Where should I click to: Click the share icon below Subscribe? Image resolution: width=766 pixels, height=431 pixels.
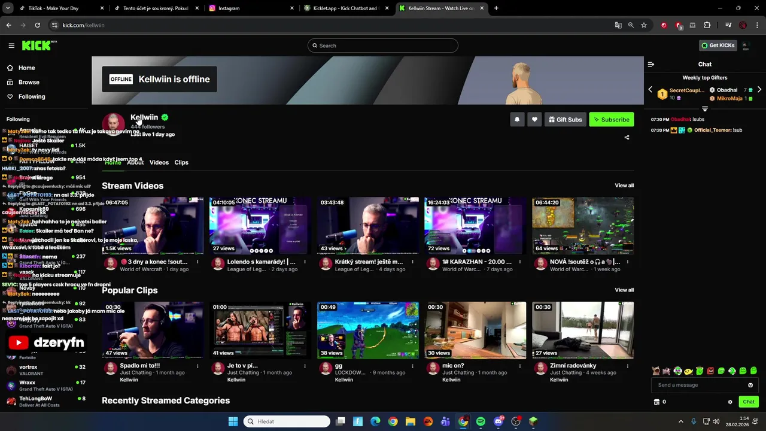point(627,137)
